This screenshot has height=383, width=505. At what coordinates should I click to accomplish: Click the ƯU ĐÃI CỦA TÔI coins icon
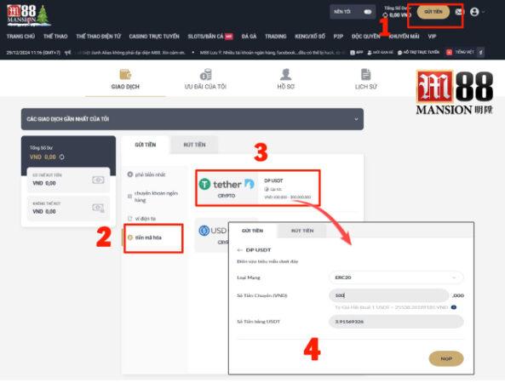[x=205, y=74]
